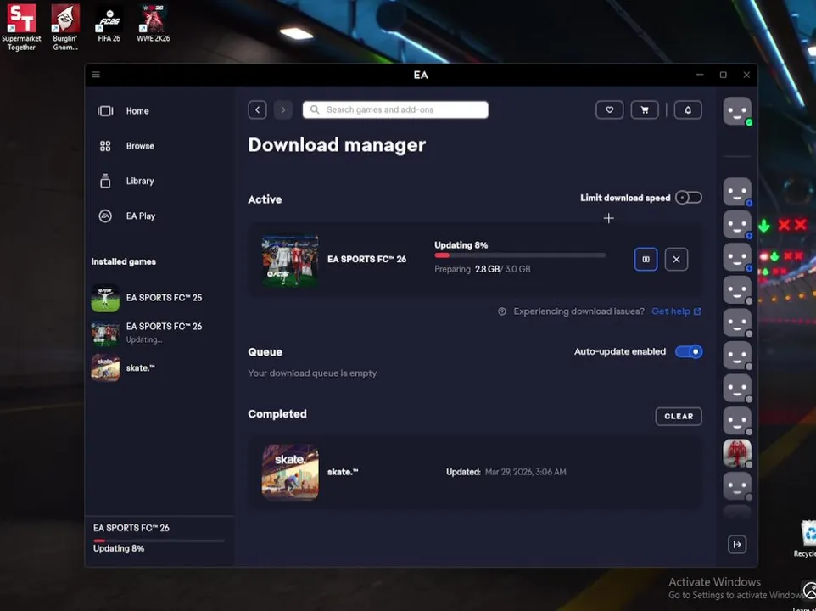Turn off the Auto-update enabled switch
Image resolution: width=816 pixels, height=611 pixels.
point(689,352)
